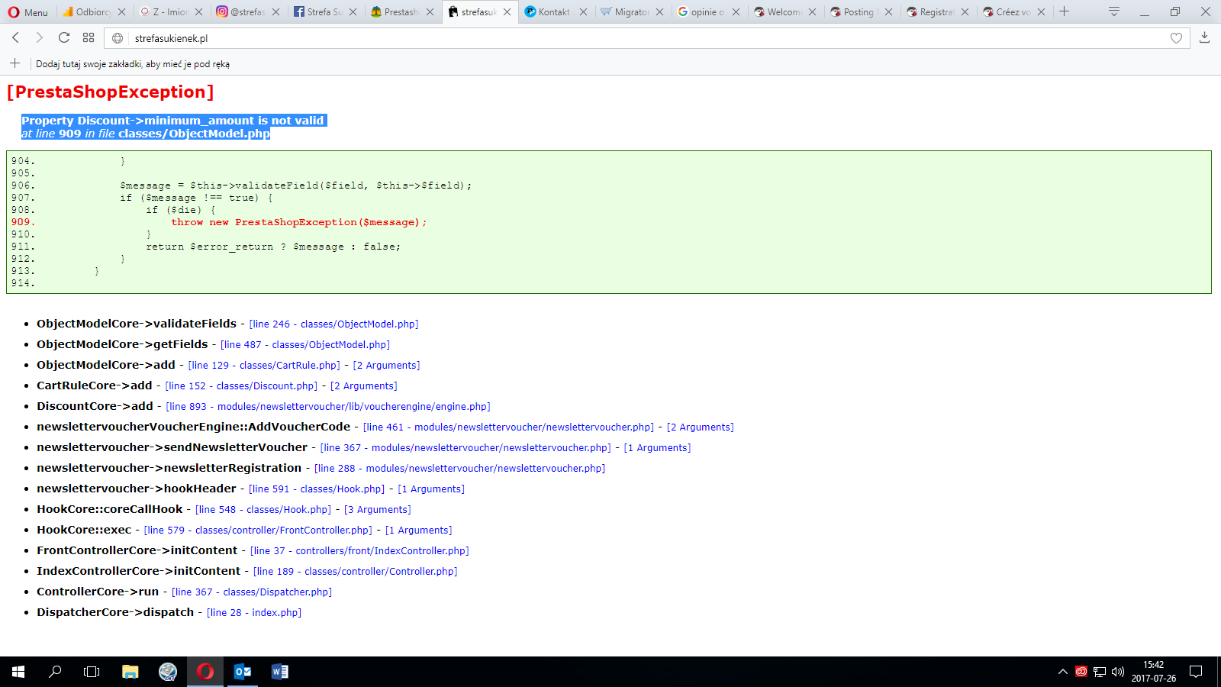This screenshot has height=687, width=1221.
Task: Add page to bookmarks with heart icon
Action: (x=1176, y=38)
